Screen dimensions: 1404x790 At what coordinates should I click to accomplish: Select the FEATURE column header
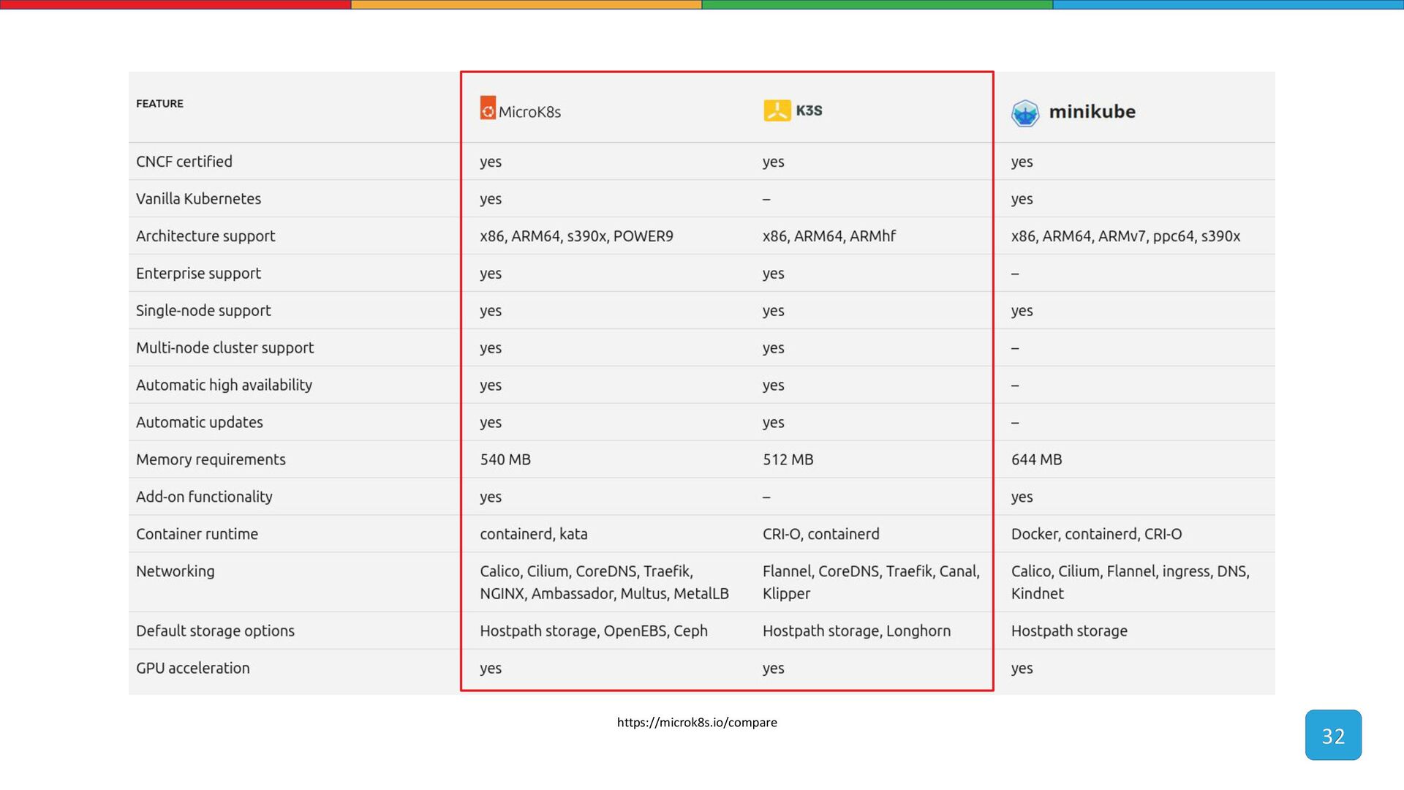(x=159, y=104)
